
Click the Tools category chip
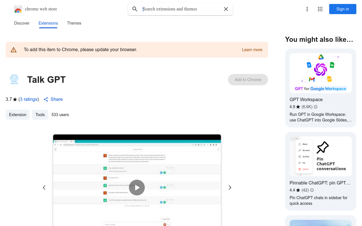point(40,115)
